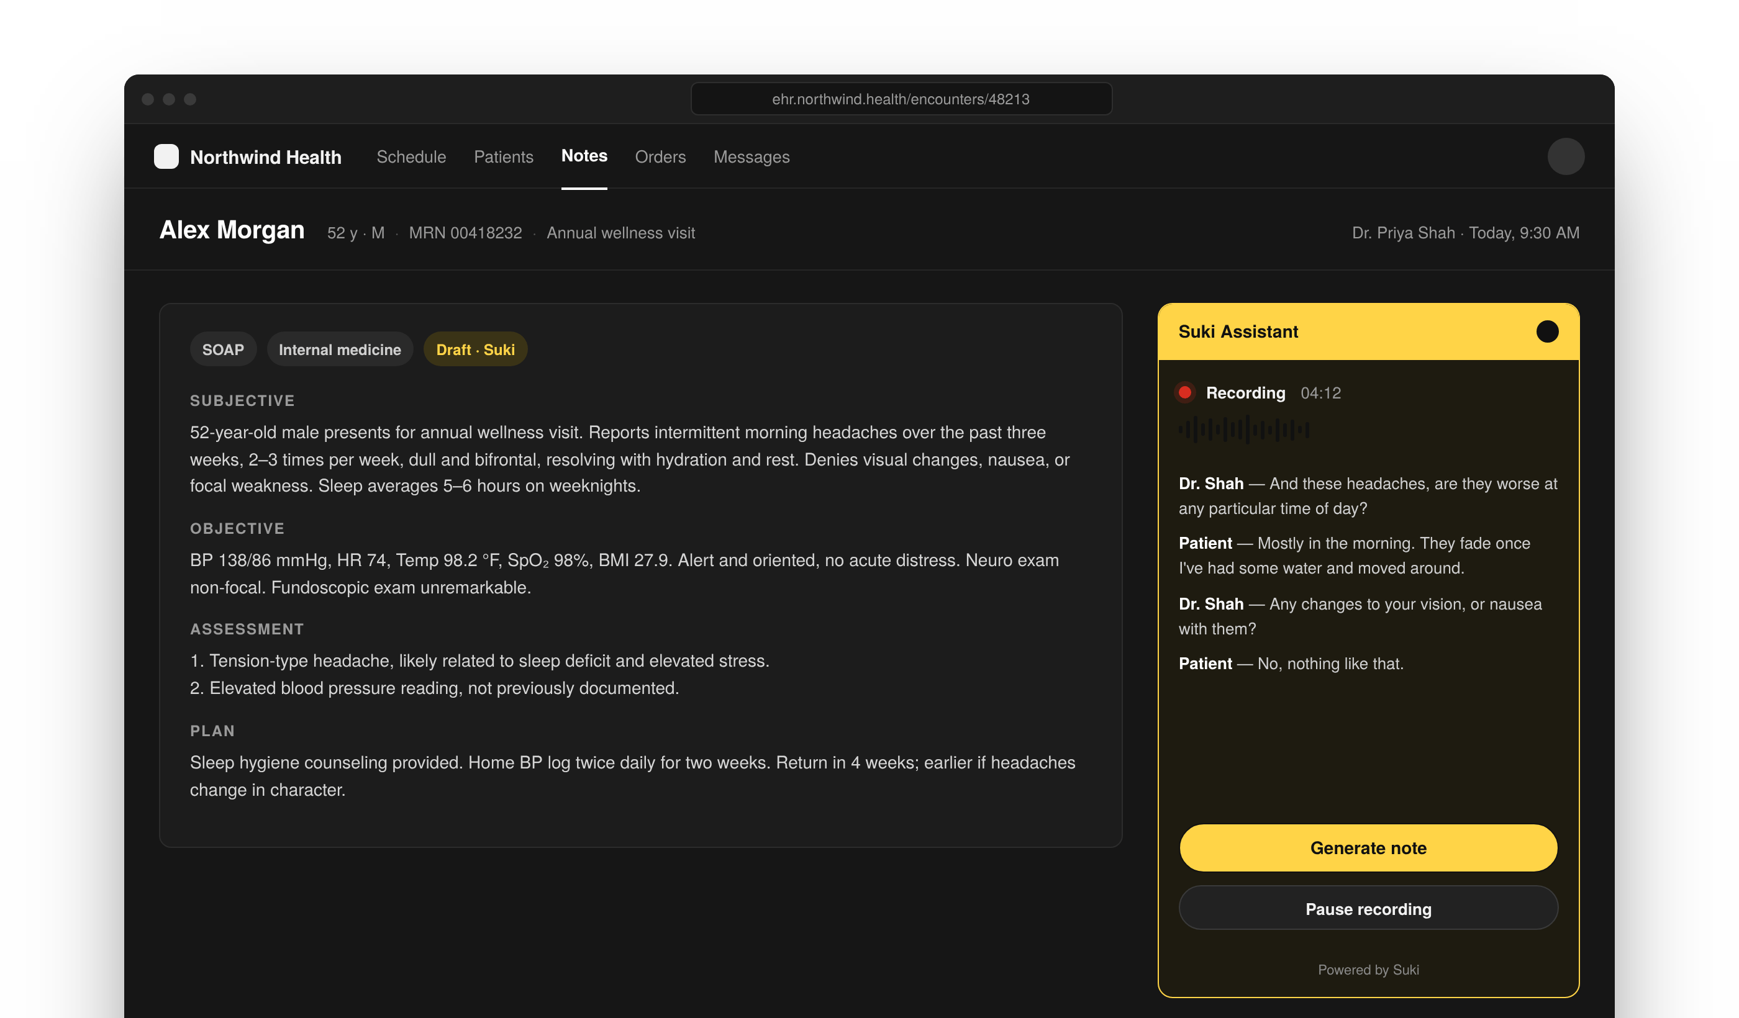Open the Messages tab
The width and height of the screenshot is (1739, 1018).
point(751,156)
